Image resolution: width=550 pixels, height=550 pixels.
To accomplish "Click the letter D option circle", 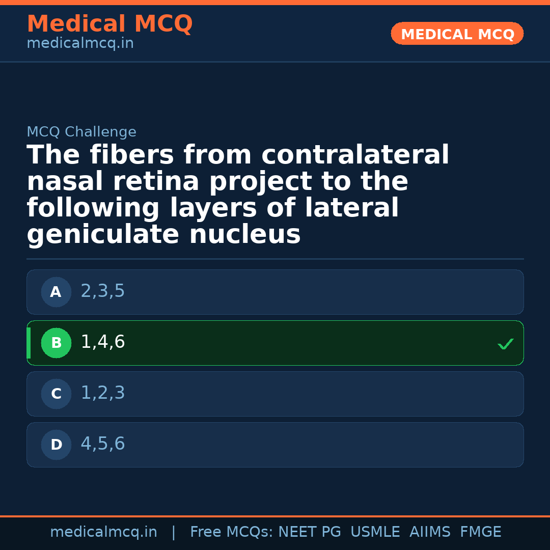I will click(x=56, y=445).
